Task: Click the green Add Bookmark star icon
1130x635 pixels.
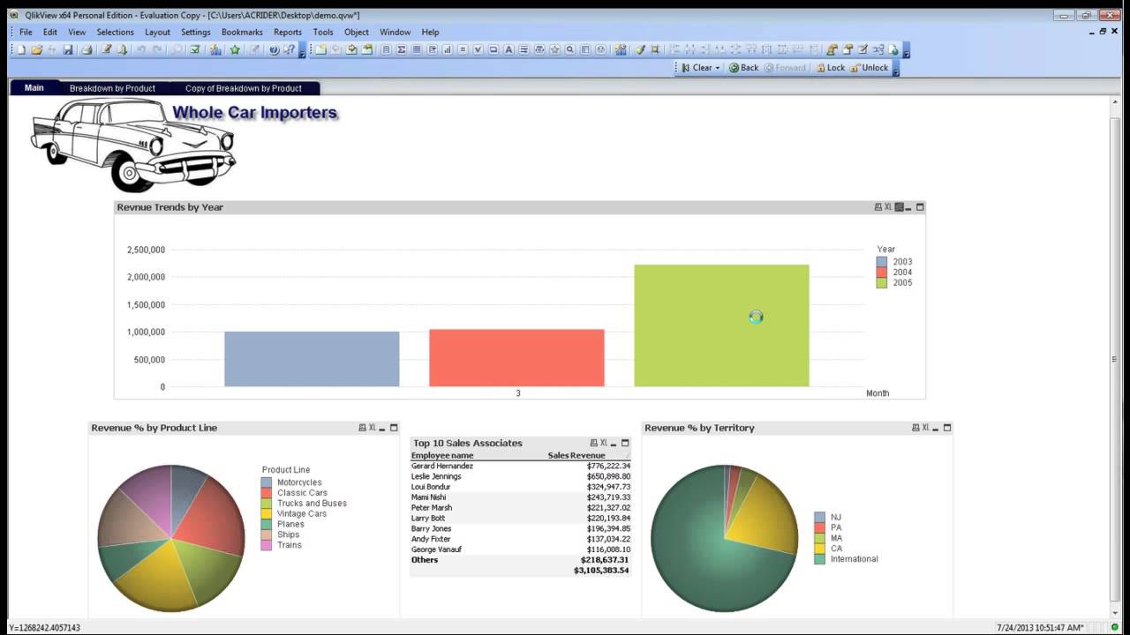Action: 235,49
